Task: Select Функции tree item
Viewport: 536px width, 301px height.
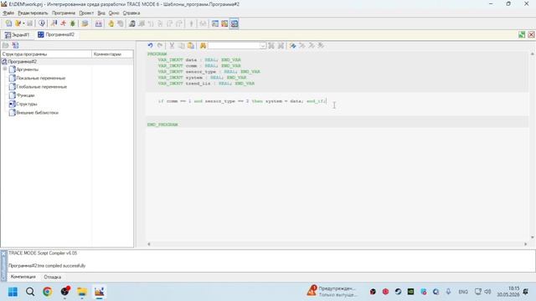Action: pyautogui.click(x=25, y=95)
